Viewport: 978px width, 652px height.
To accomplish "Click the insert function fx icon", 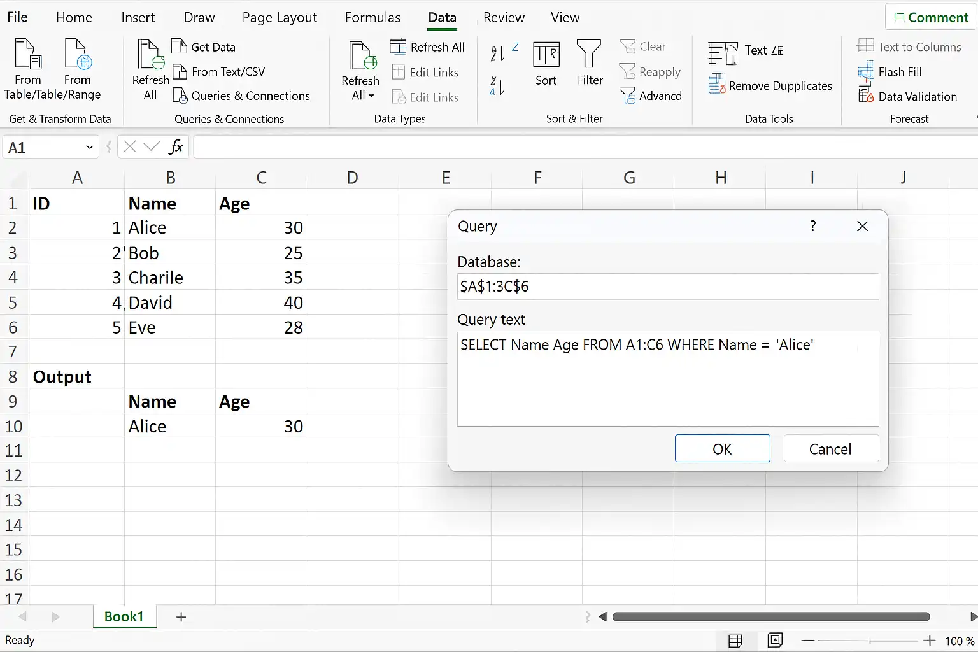I will (176, 147).
